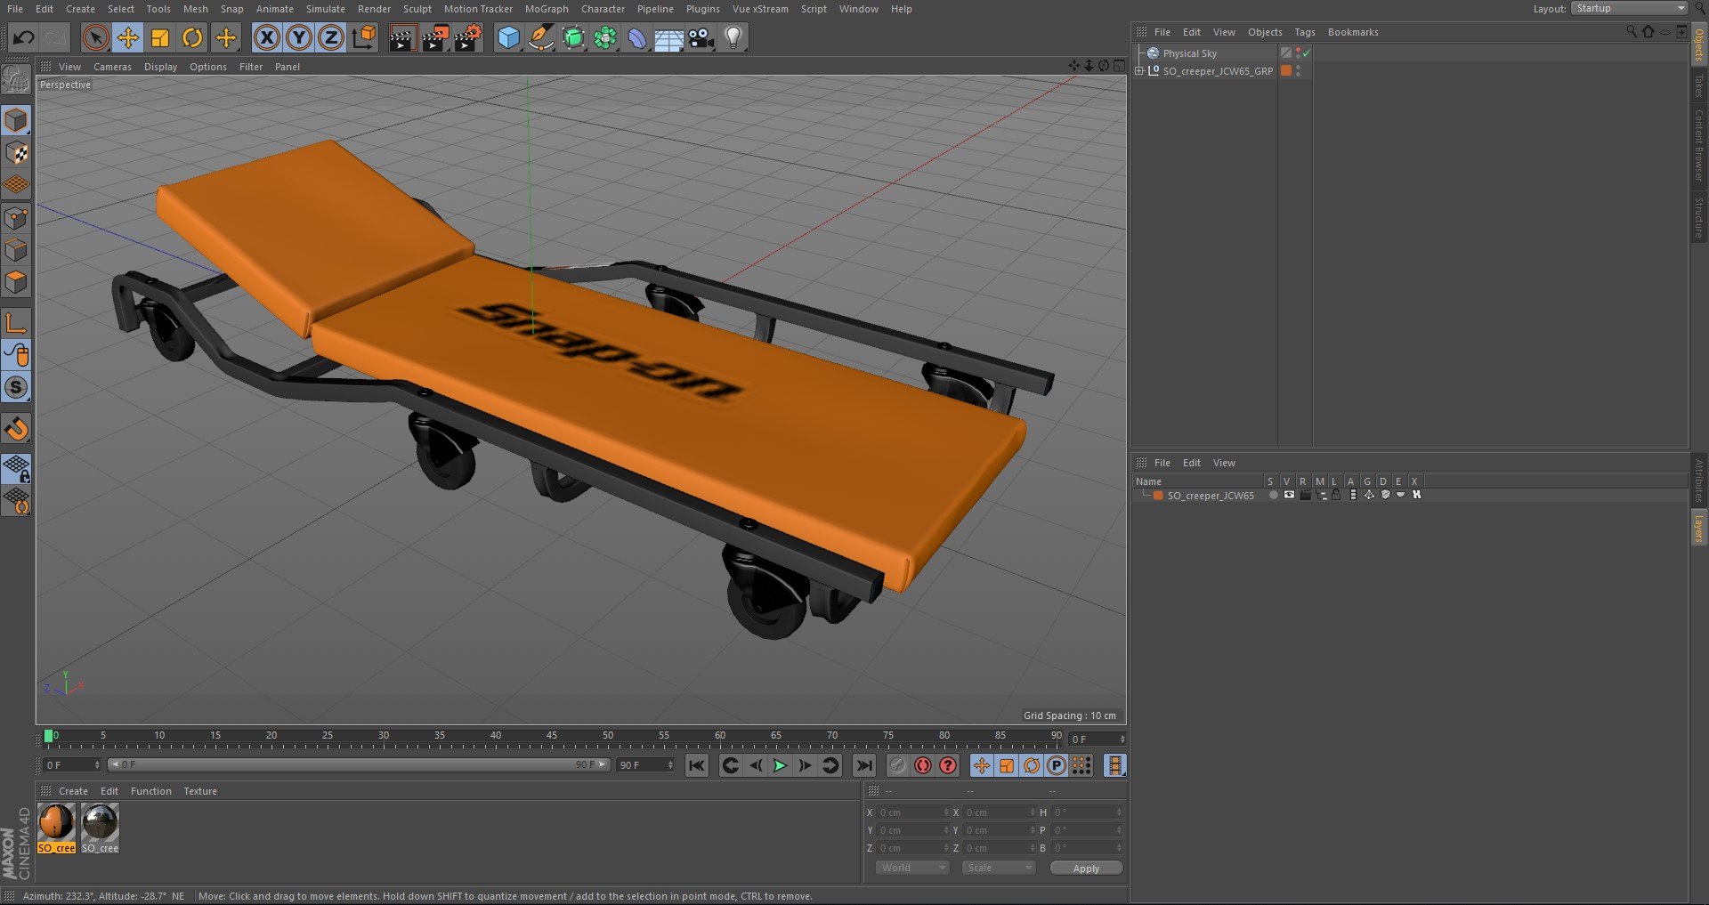The width and height of the screenshot is (1709, 905).
Task: Toggle SO_creeper_JCW65 layer solo dot
Action: click(1273, 495)
